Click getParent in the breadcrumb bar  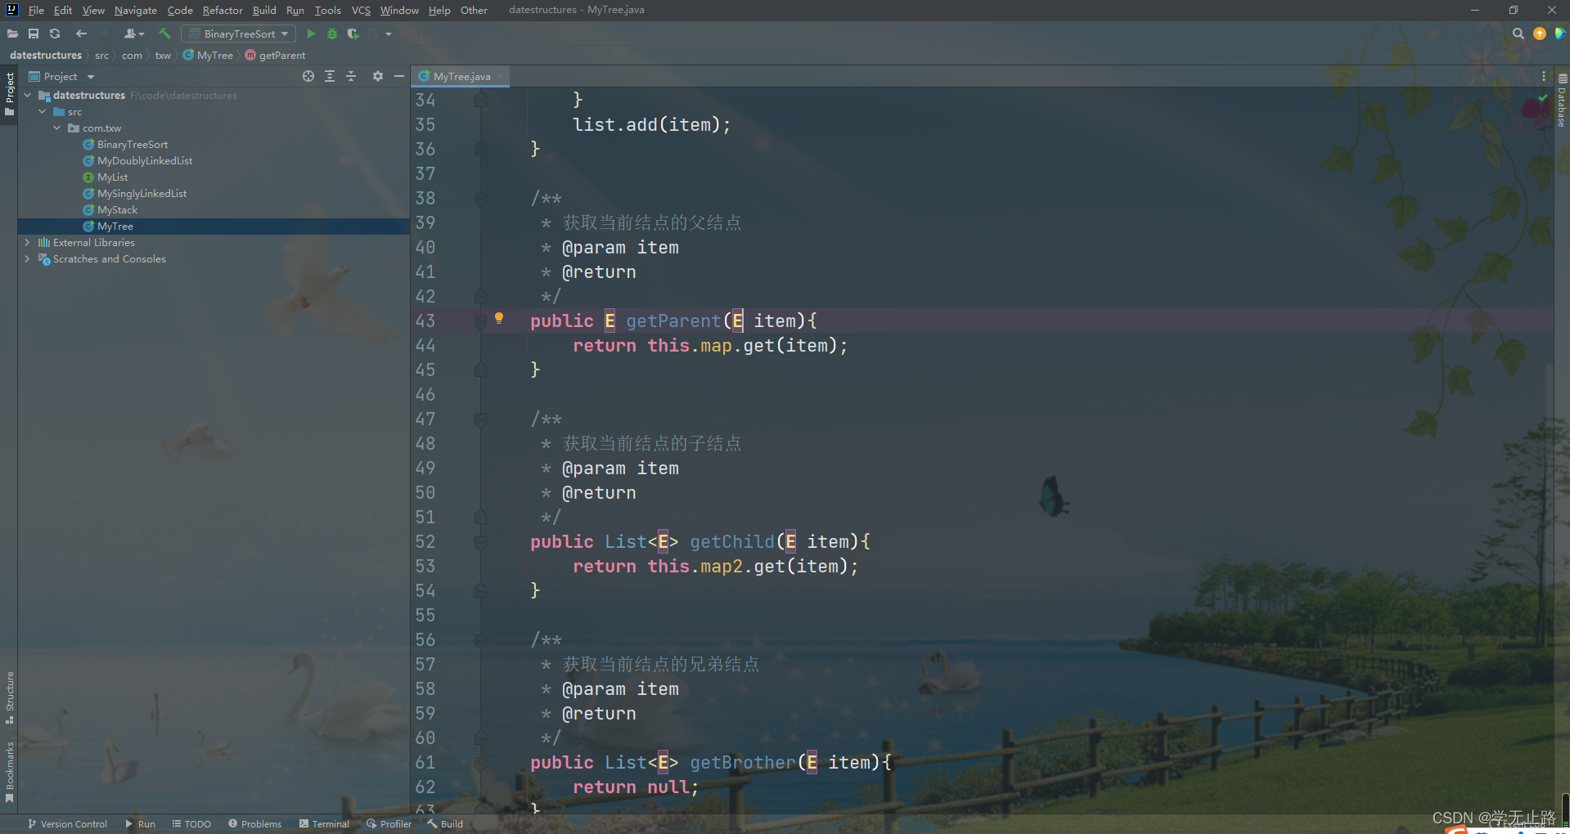click(275, 56)
